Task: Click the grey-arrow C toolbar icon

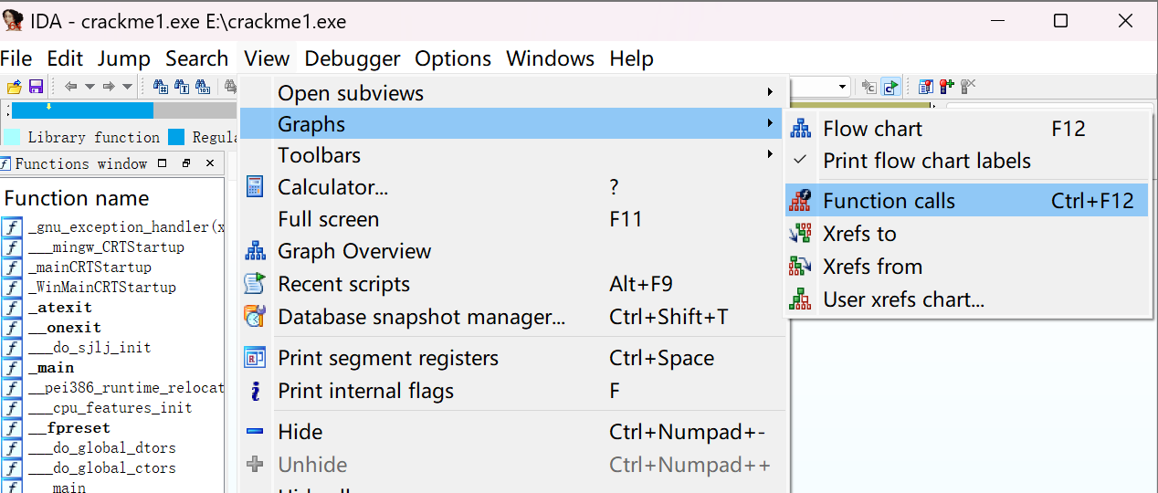Action: click(x=869, y=87)
